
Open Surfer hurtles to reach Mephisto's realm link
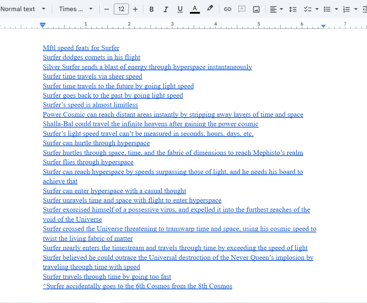coord(173,153)
